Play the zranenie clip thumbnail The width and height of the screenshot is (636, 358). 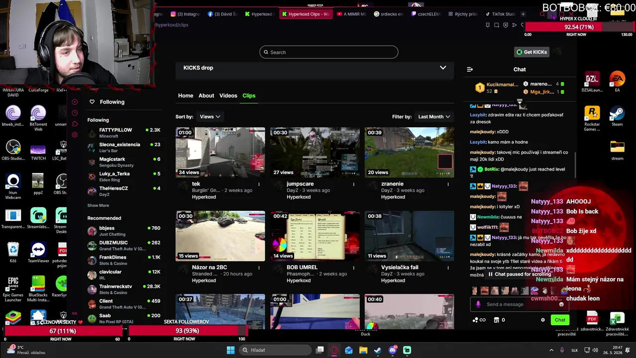click(x=409, y=152)
